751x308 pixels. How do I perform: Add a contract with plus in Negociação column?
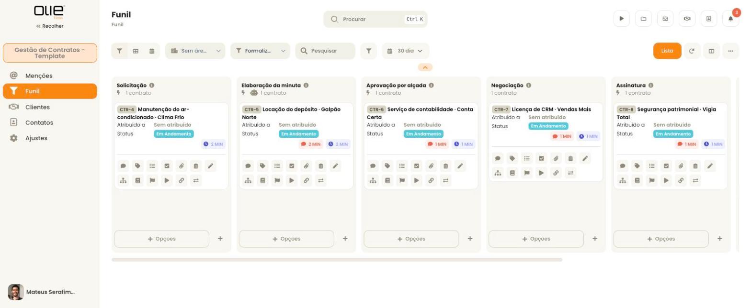(595, 239)
